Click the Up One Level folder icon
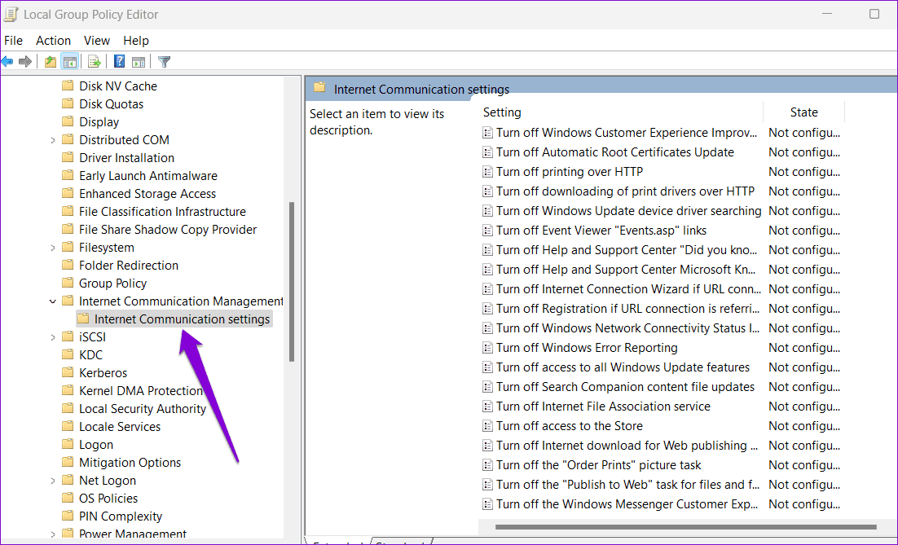The width and height of the screenshot is (898, 545). pos(51,61)
